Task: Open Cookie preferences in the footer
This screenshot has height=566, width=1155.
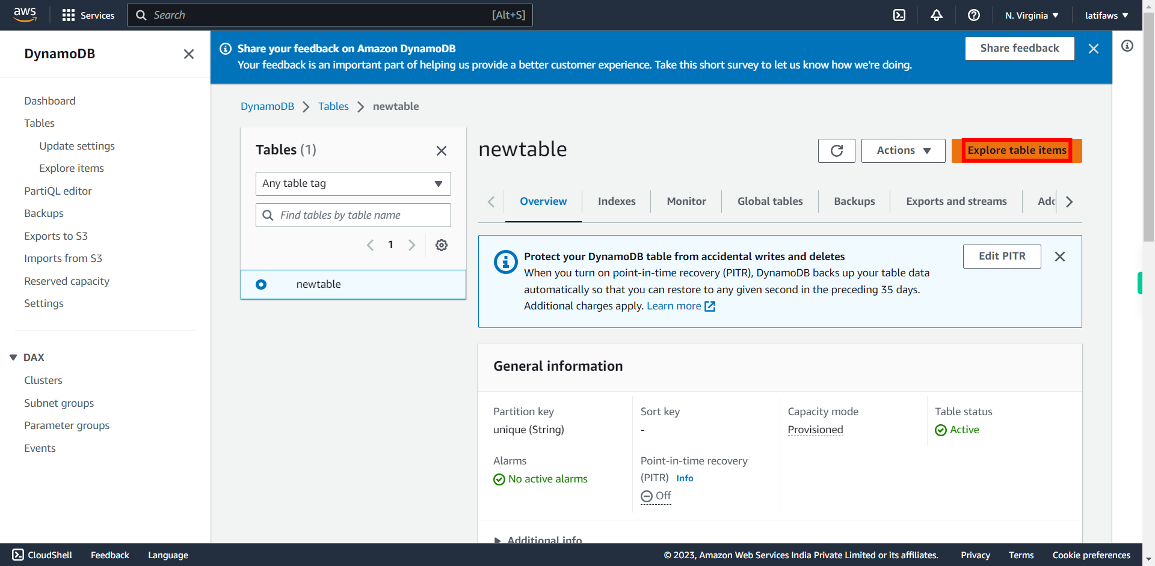Action: 1091,555
